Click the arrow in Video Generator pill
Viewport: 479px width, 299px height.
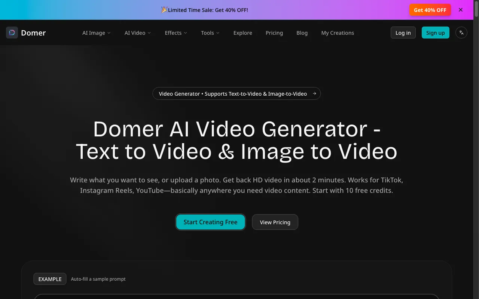pyautogui.click(x=314, y=93)
